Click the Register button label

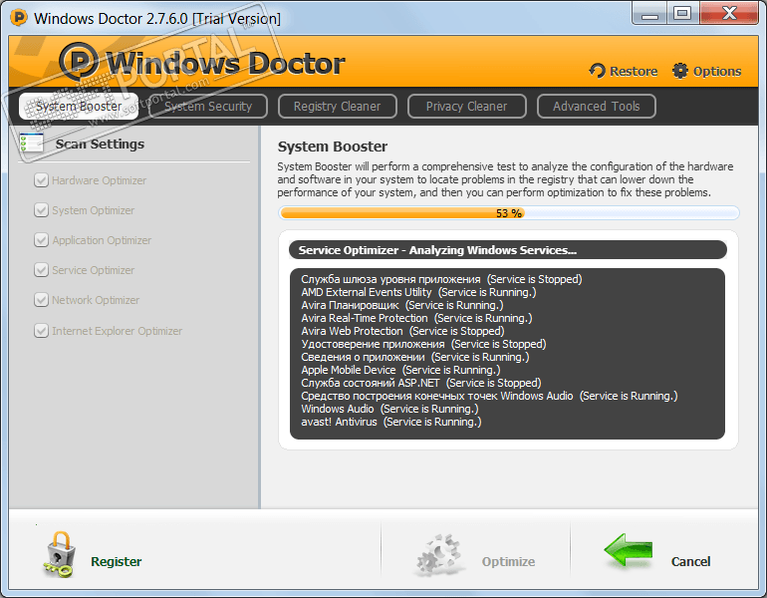point(117,561)
